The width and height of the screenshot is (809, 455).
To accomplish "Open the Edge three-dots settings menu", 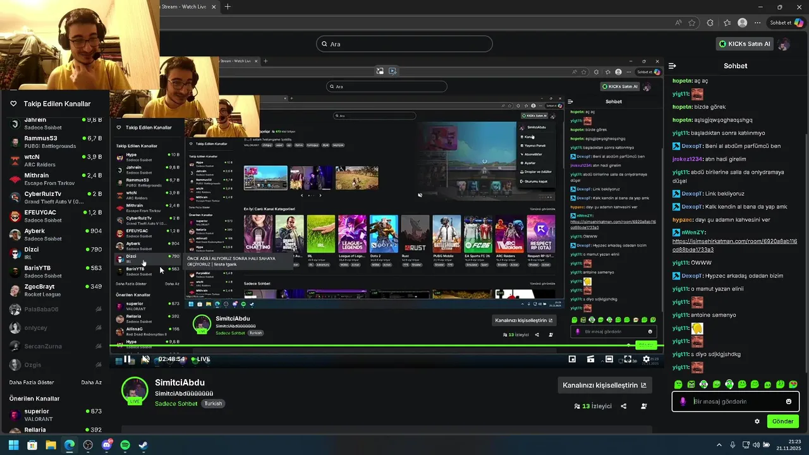I will click(758, 23).
